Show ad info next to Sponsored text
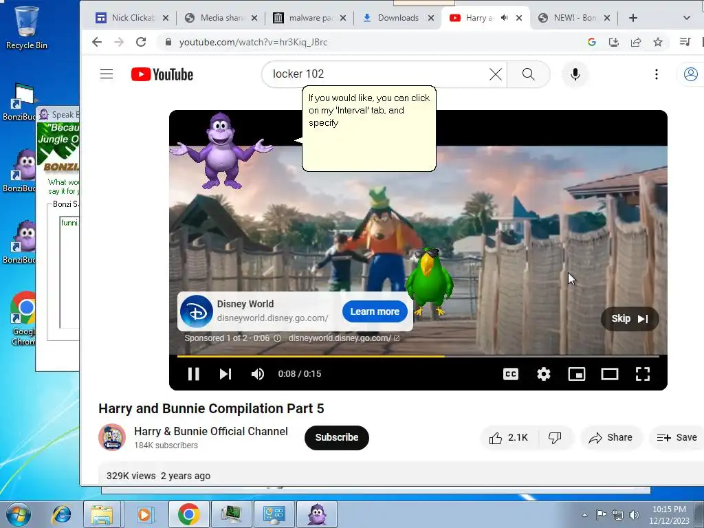Screen dimensions: 704x528 tap(278, 338)
